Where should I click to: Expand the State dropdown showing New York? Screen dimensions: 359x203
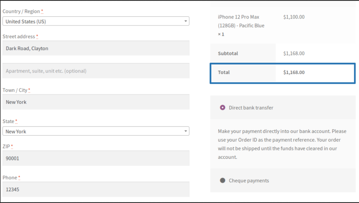click(x=96, y=131)
